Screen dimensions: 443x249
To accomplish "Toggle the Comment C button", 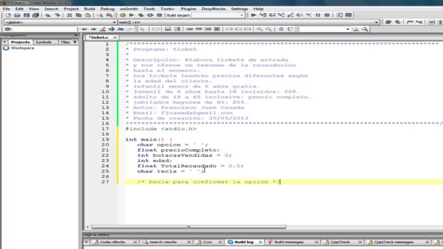I will tap(290, 29).
